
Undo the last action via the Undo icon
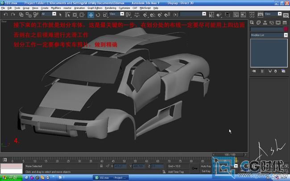click(6, 15)
